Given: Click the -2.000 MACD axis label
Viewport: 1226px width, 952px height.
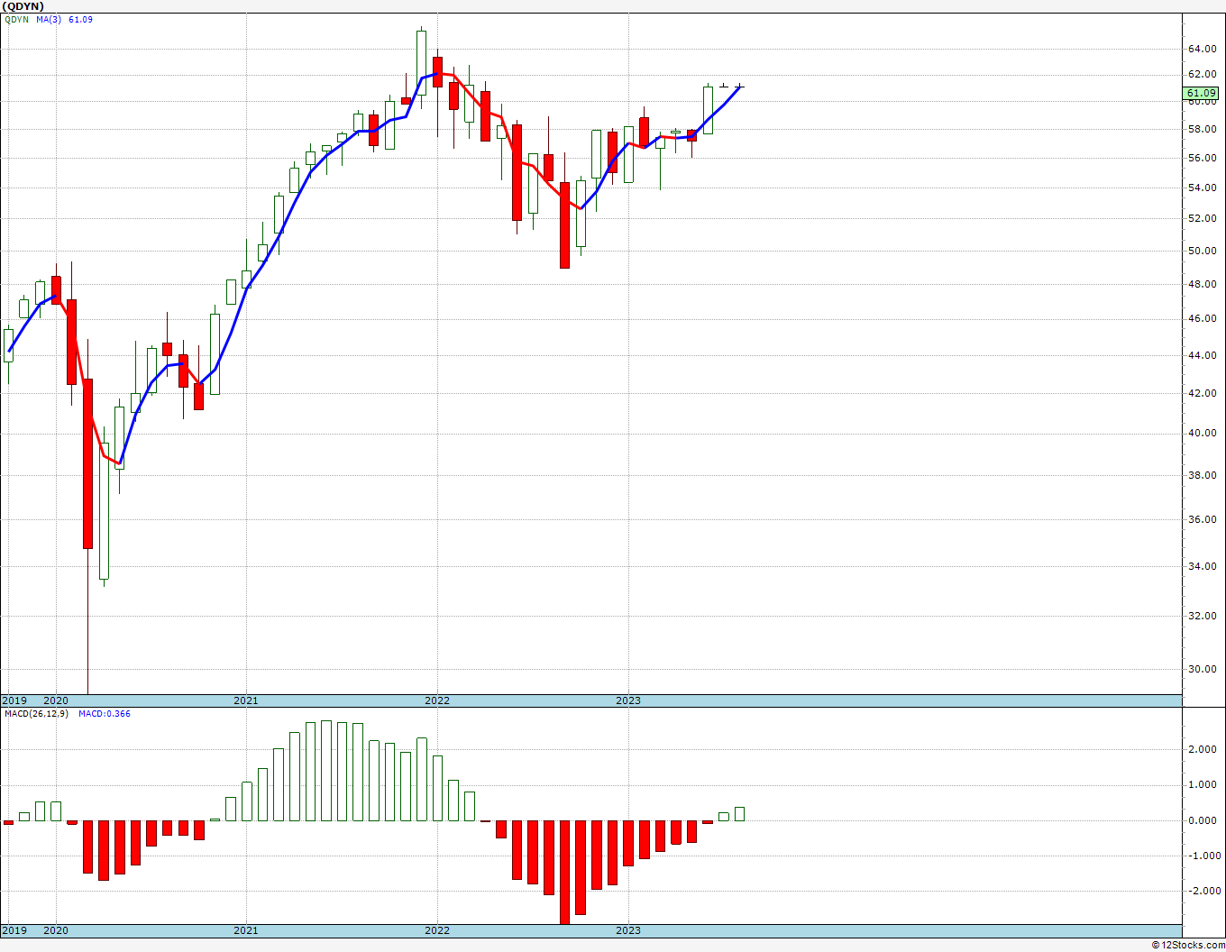Looking at the screenshot, I should tap(1203, 891).
